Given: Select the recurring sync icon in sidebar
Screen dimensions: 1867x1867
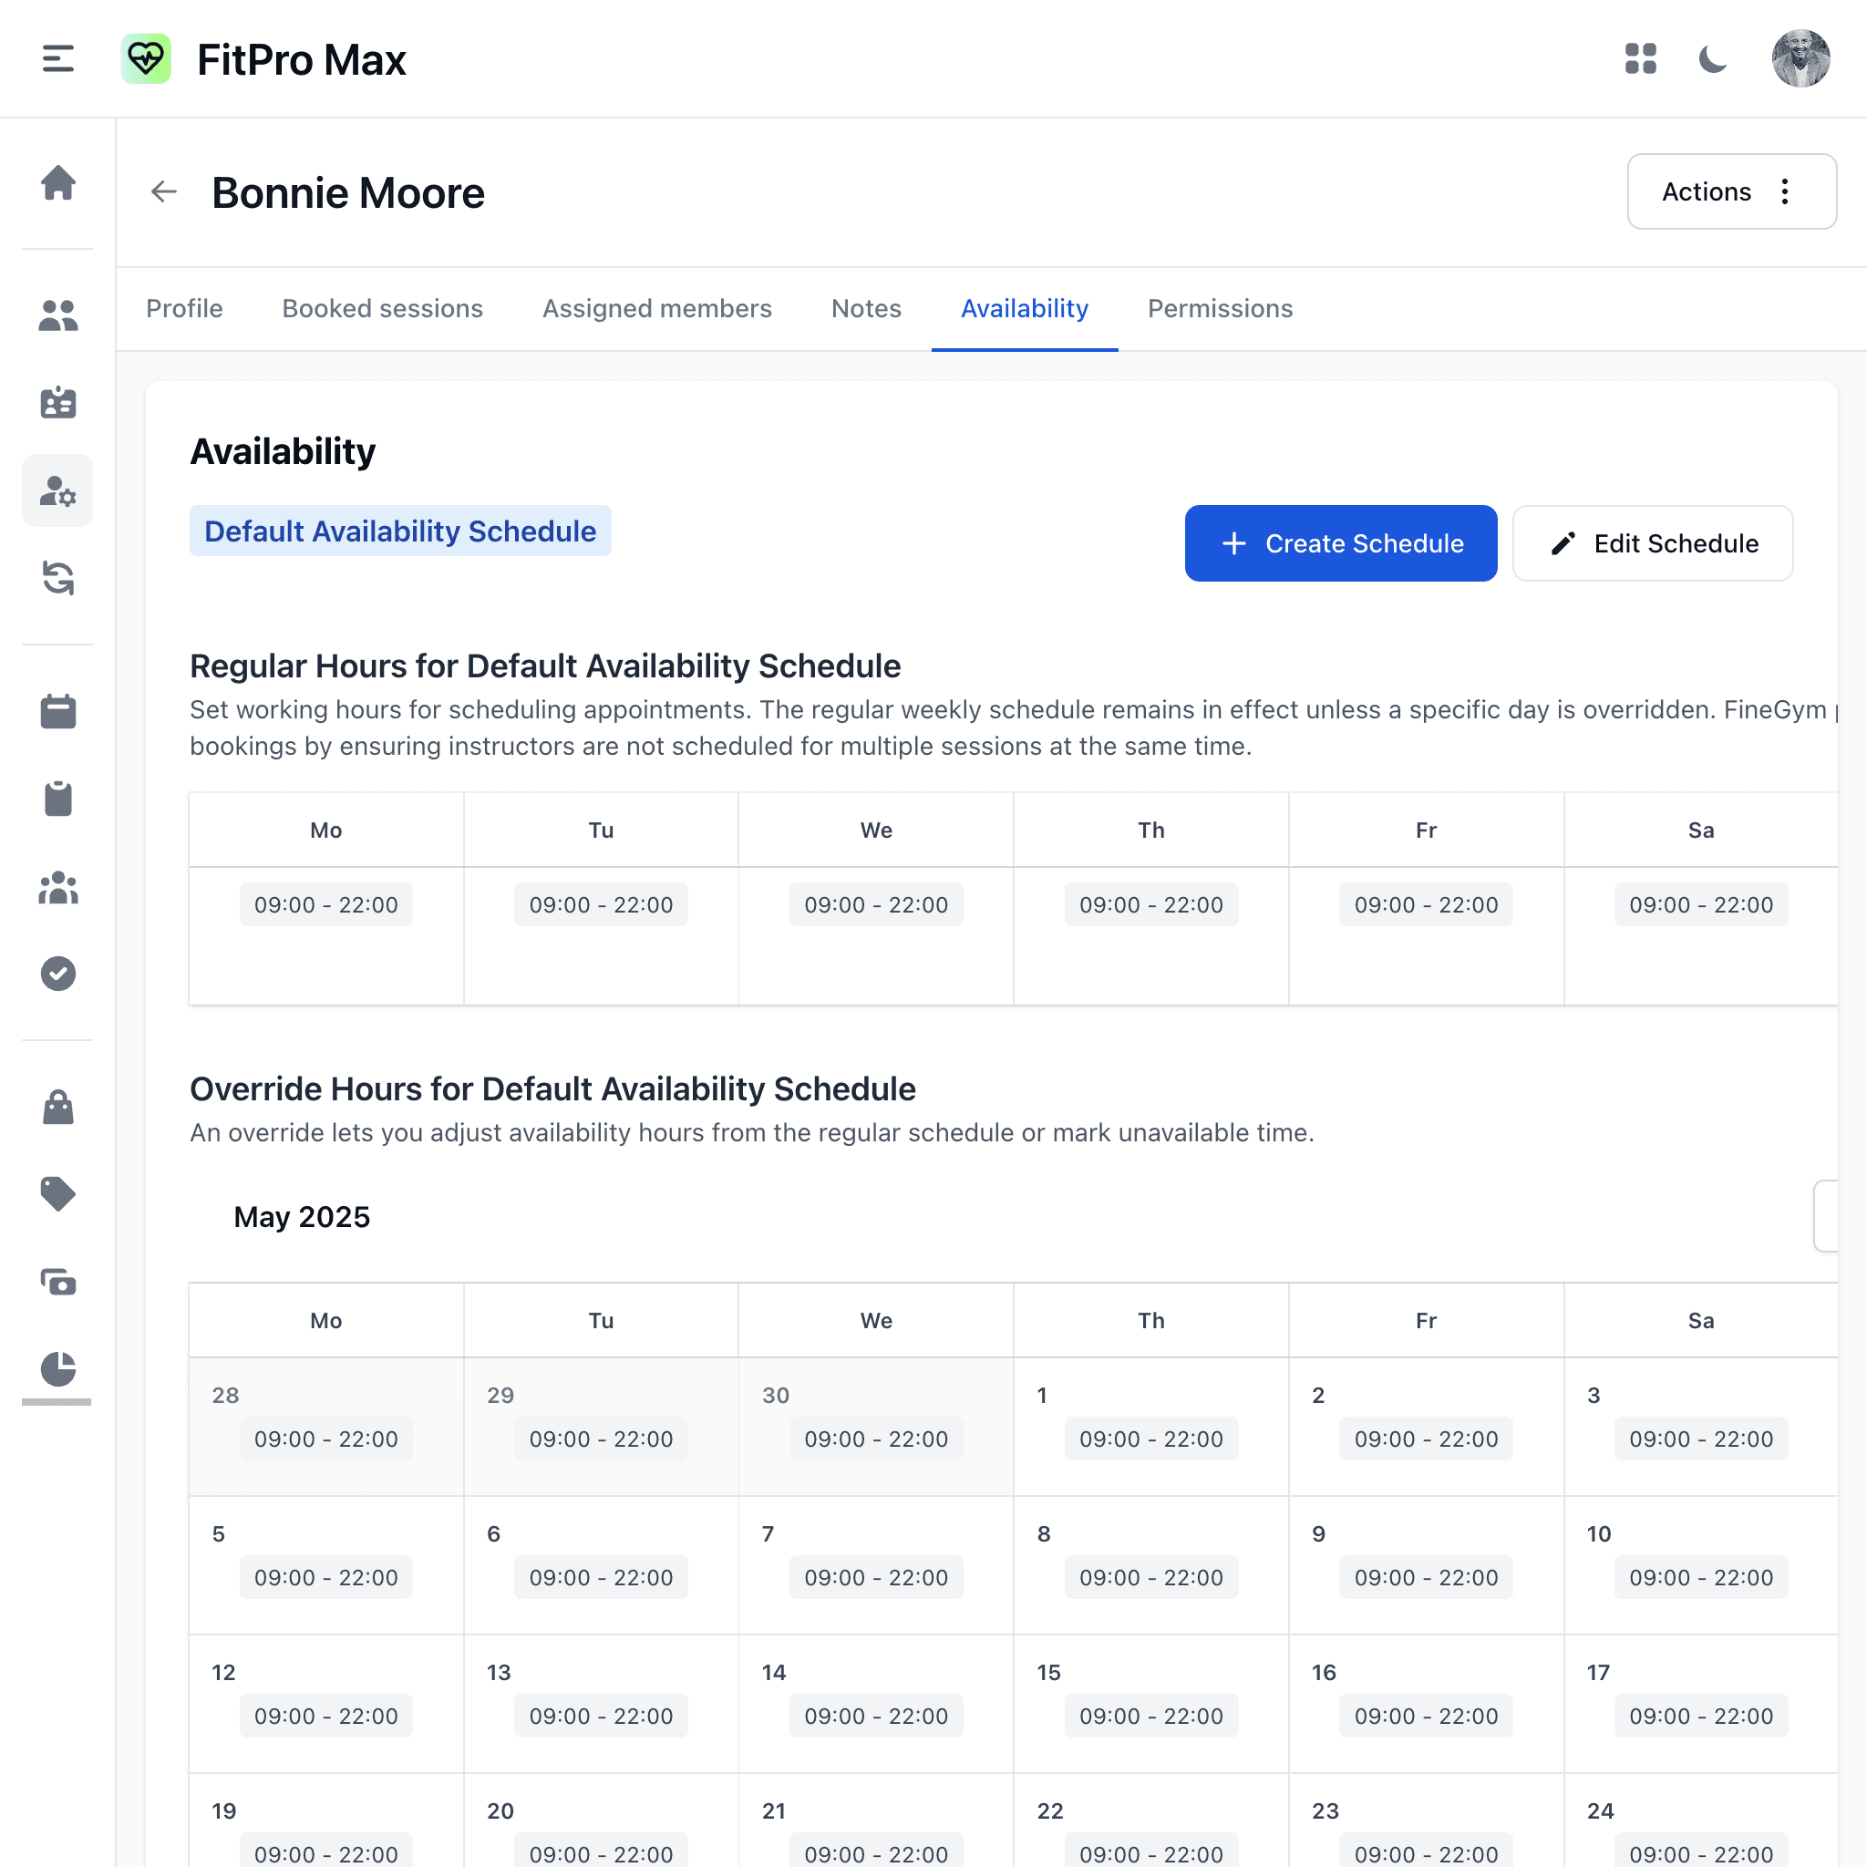Looking at the screenshot, I should pyautogui.click(x=58, y=578).
